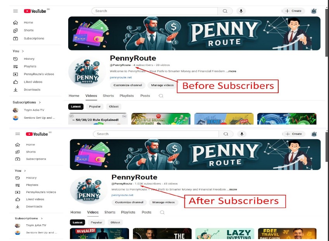Open the account avatar in the top header
Viewport: 329px width, 241px height.
[313, 11]
